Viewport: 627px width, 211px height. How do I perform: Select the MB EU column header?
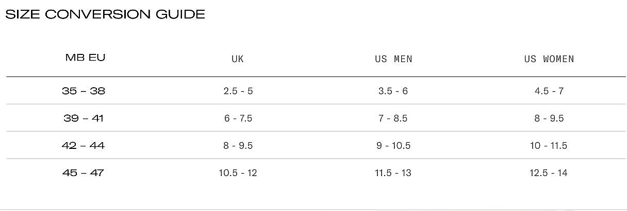point(86,57)
